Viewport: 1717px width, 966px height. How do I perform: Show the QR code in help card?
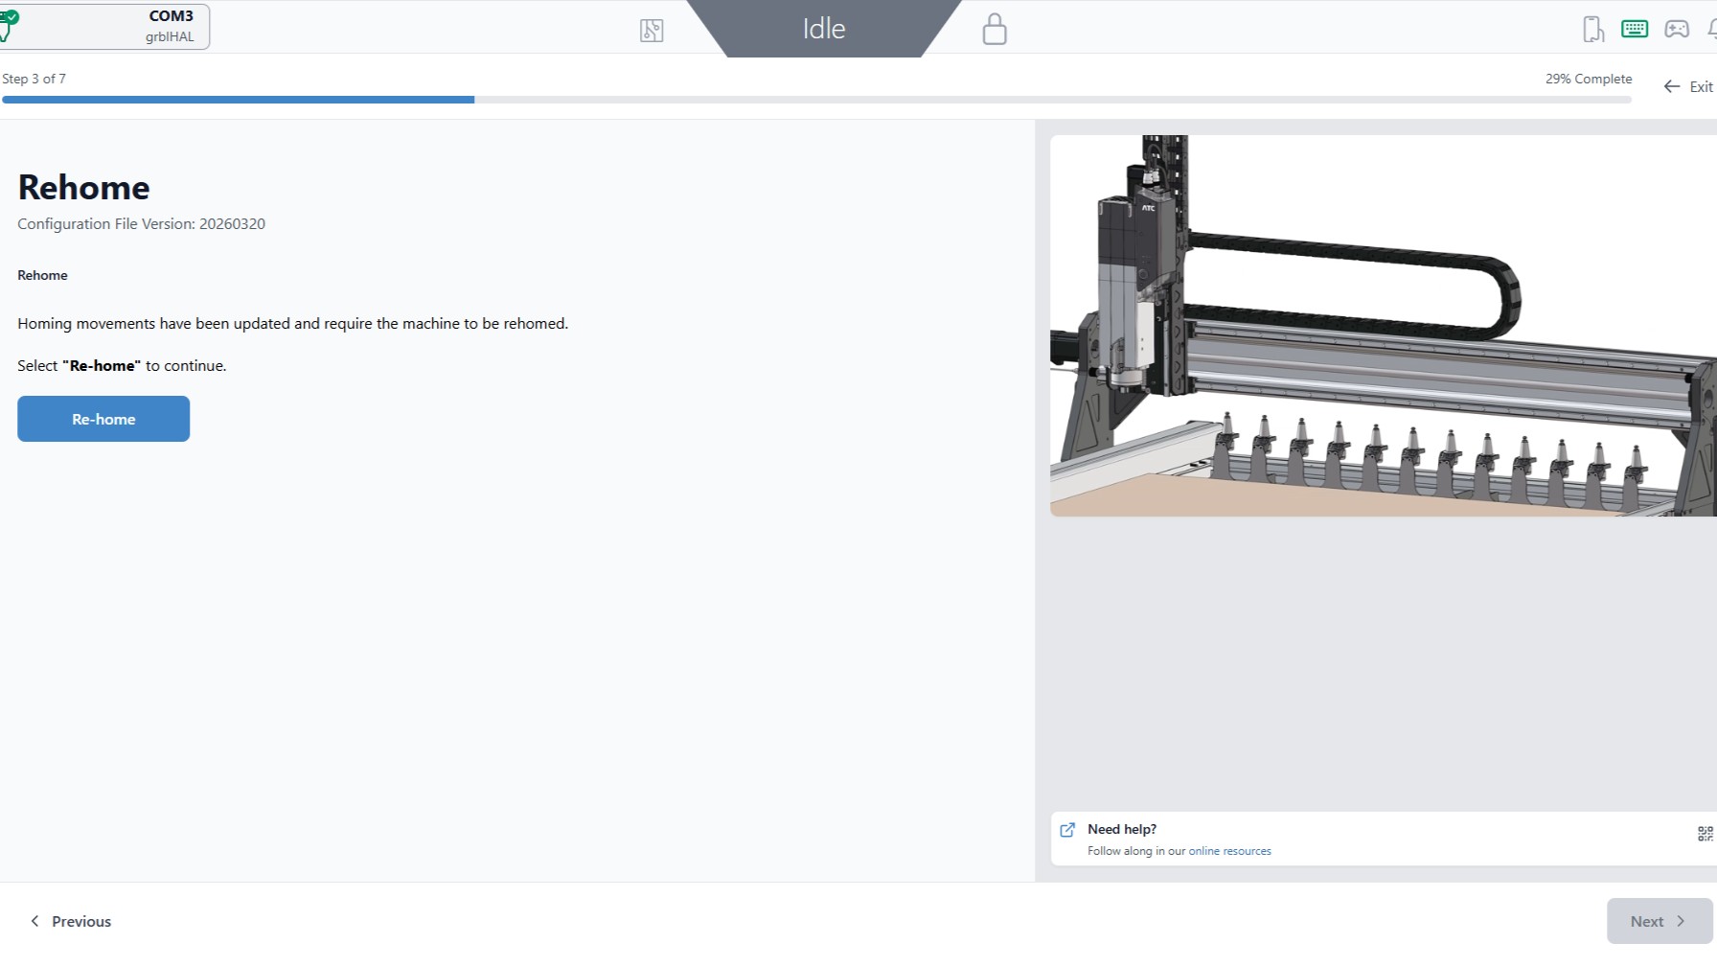1705,834
